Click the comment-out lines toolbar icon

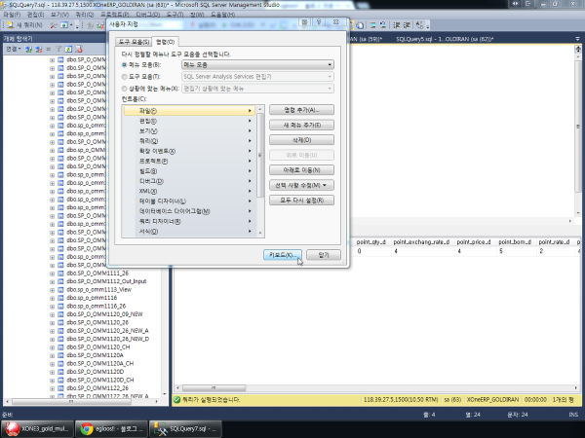point(372,25)
